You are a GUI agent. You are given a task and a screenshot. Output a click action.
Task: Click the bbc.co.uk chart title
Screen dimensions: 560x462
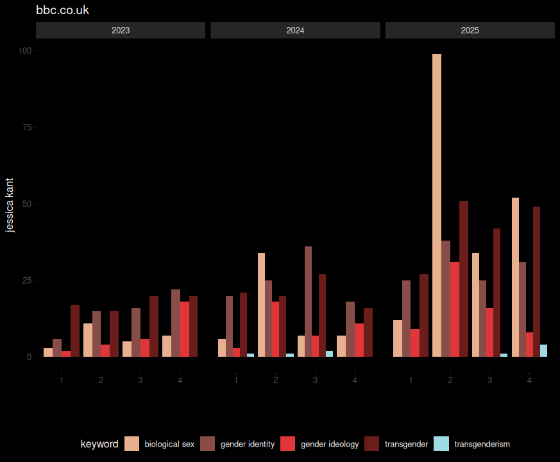coord(62,10)
